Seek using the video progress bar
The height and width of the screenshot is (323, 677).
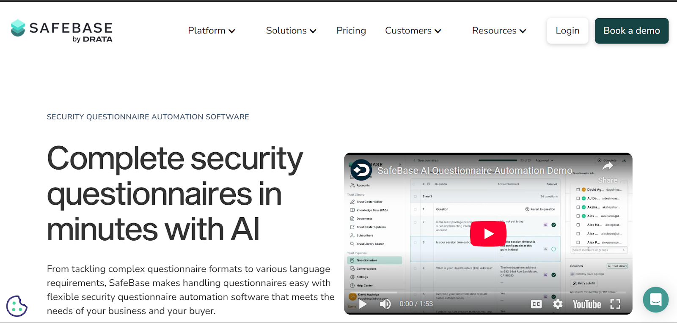[x=488, y=293]
